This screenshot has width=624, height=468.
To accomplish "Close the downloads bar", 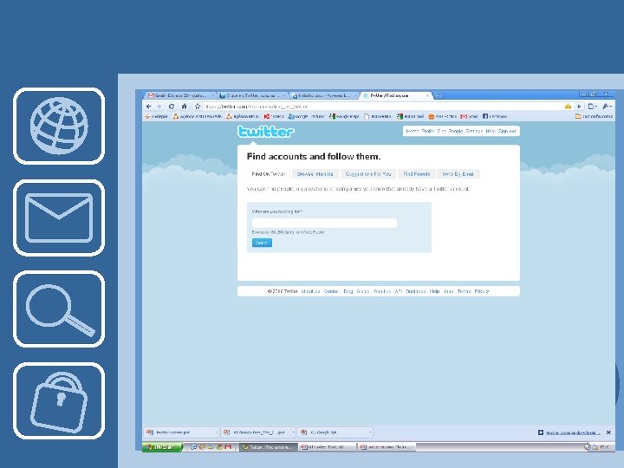I will click(608, 432).
